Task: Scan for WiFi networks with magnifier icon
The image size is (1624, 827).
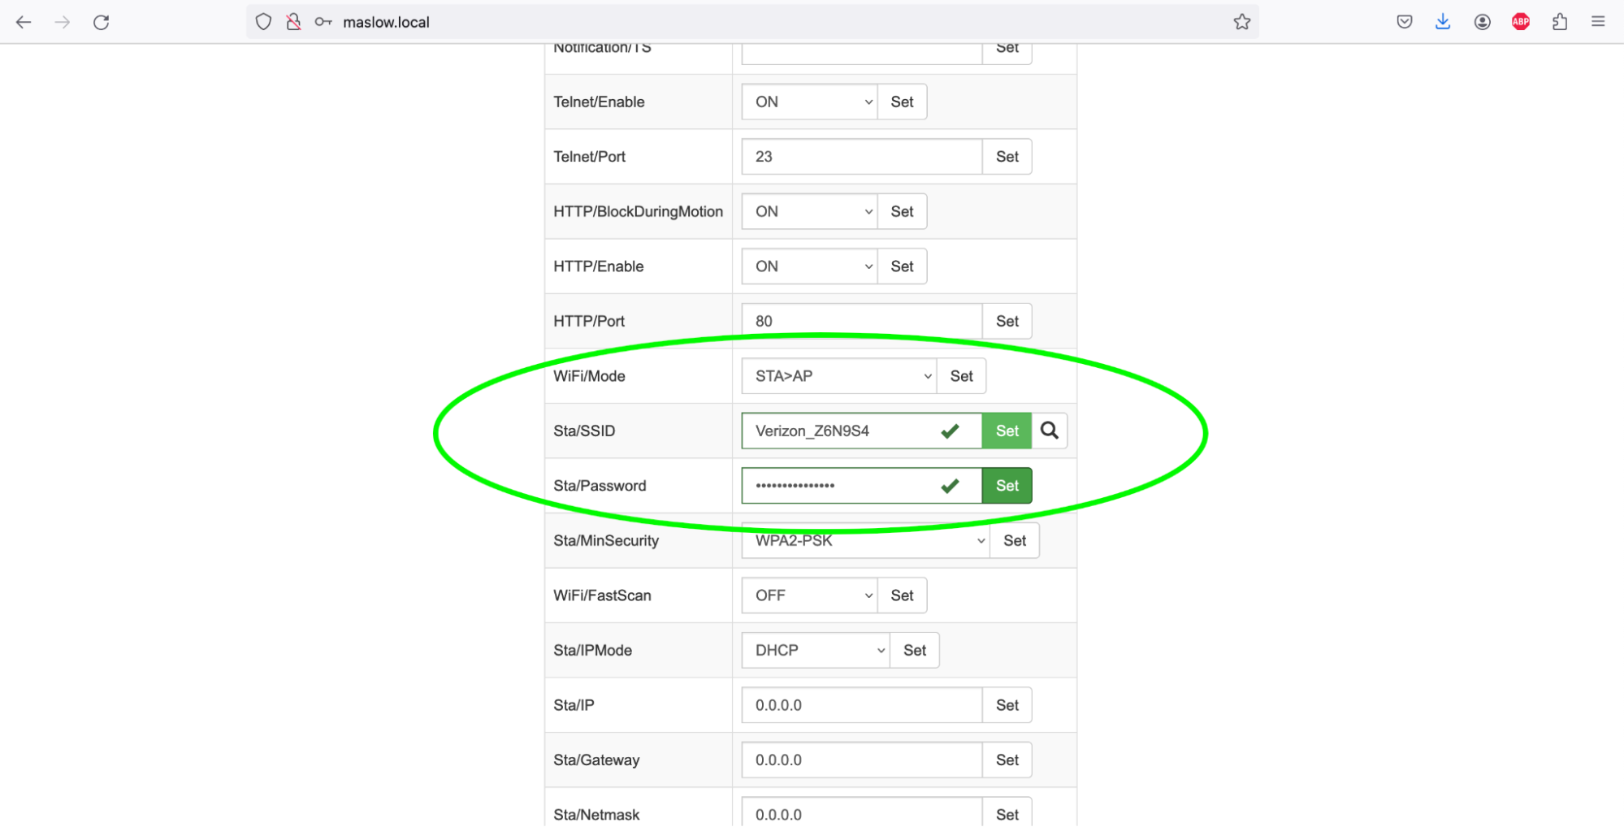Action: pyautogui.click(x=1050, y=431)
